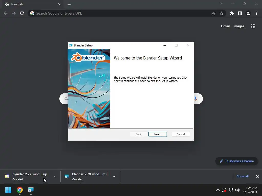This screenshot has width=262, height=196.
Task: Open Gmail link
Action: [x=225, y=26]
